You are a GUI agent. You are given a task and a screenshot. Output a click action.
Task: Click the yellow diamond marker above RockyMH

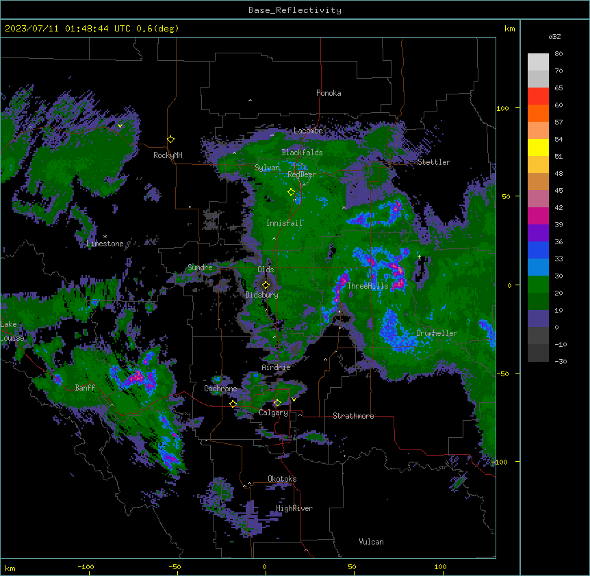170,140
